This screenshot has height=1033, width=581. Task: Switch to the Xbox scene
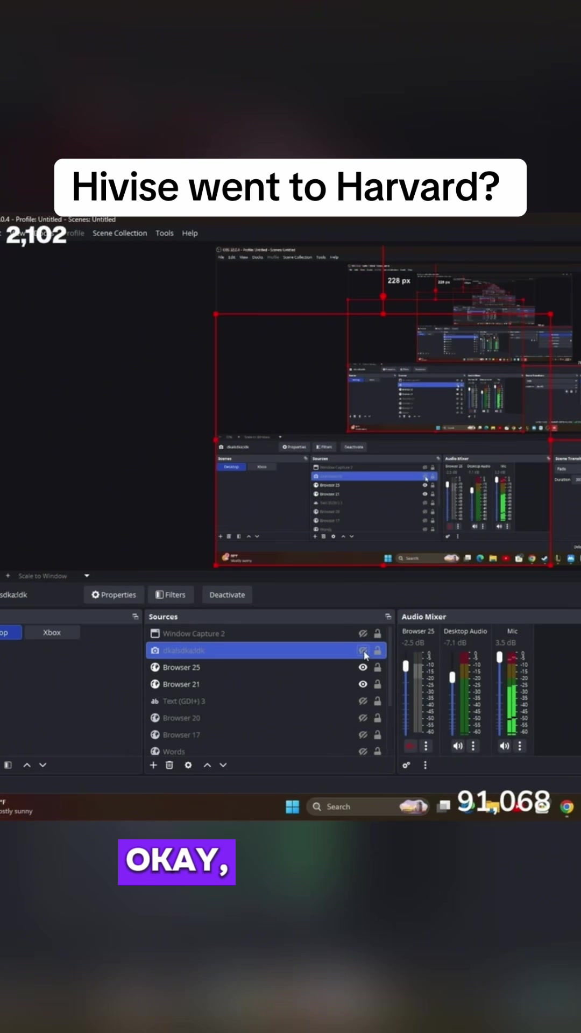point(52,633)
